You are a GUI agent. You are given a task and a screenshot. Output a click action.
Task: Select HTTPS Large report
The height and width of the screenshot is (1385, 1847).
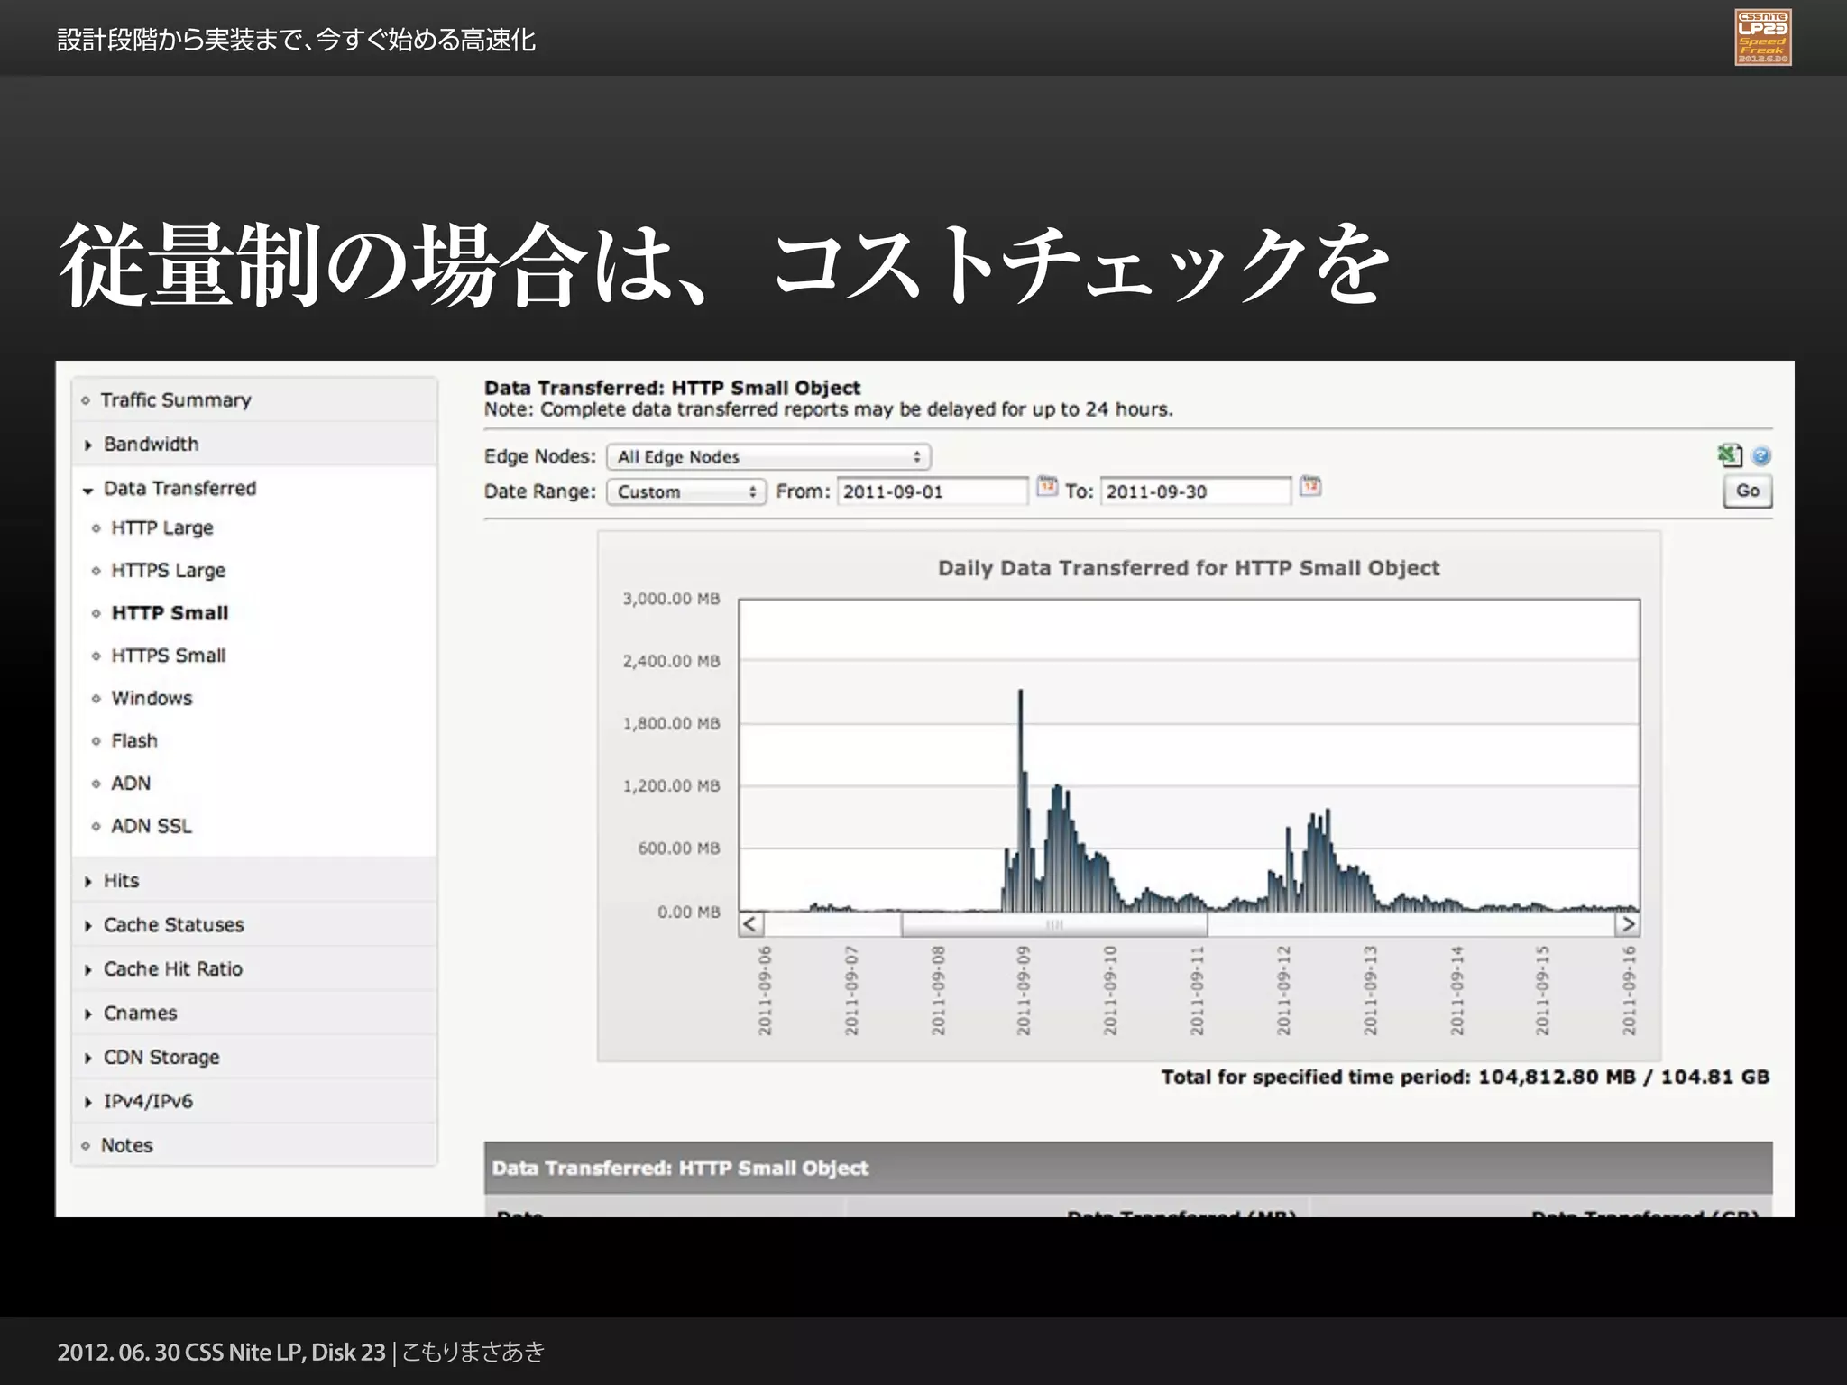coord(168,571)
